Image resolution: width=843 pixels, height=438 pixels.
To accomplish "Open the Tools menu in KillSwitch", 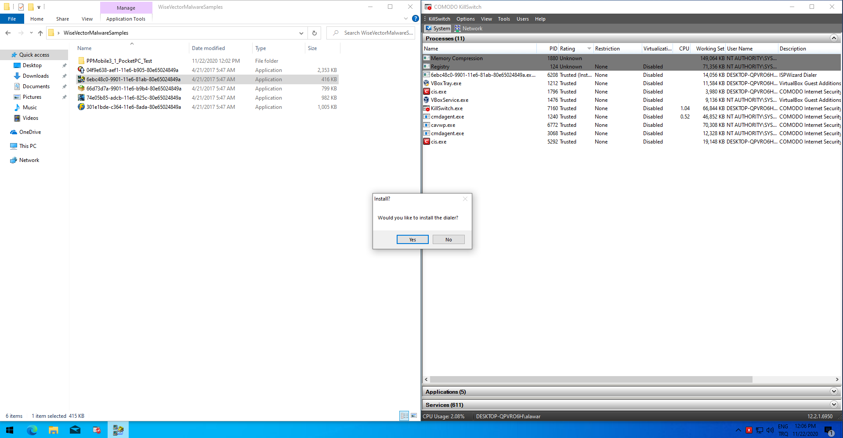I will pyautogui.click(x=504, y=19).
